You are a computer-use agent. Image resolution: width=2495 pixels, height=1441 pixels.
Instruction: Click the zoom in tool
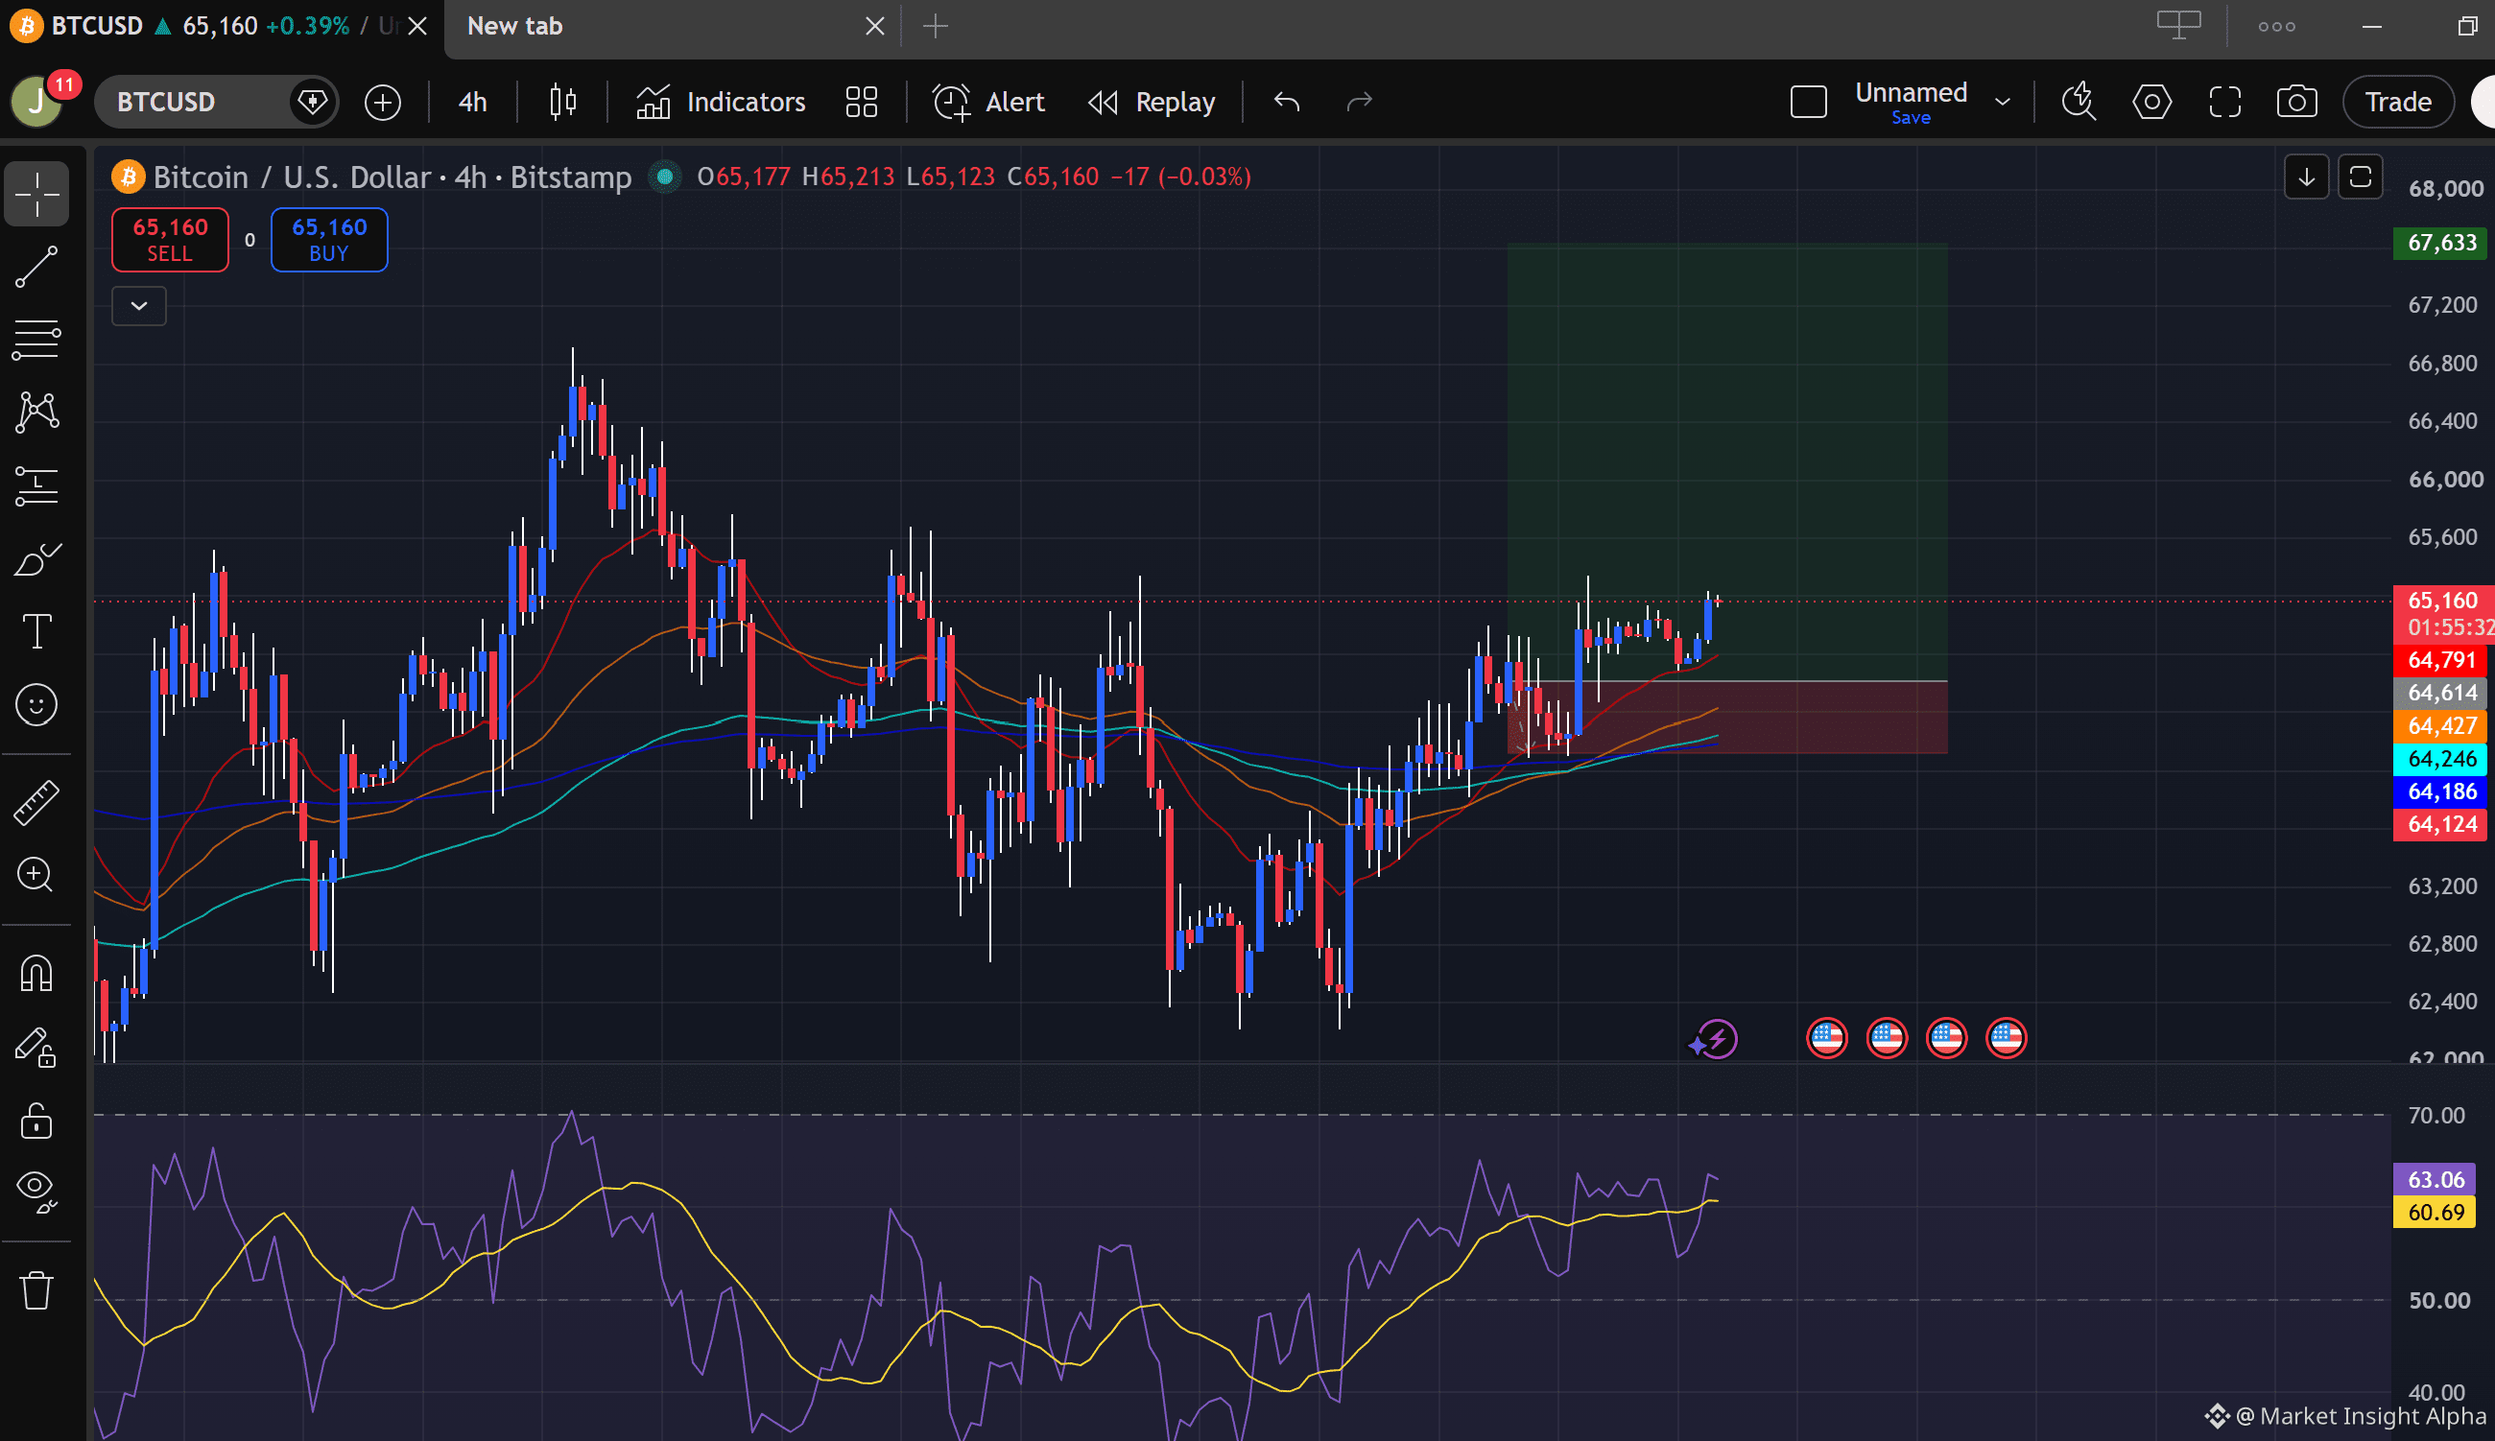(x=36, y=875)
